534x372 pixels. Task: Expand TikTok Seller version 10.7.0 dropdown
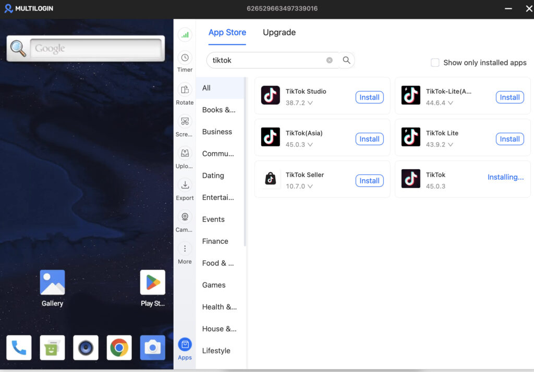[x=310, y=186]
